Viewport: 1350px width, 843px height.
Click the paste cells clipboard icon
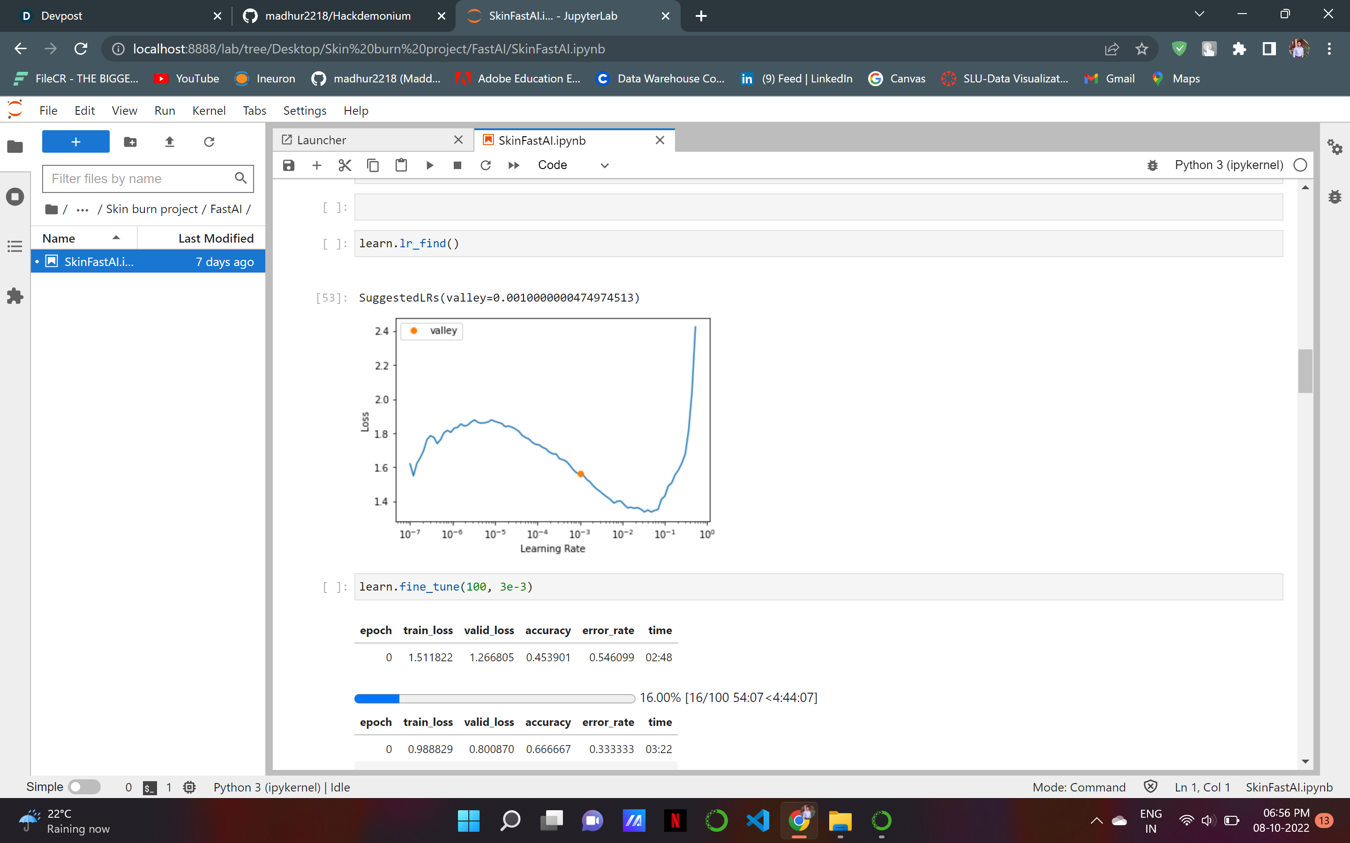[401, 165]
